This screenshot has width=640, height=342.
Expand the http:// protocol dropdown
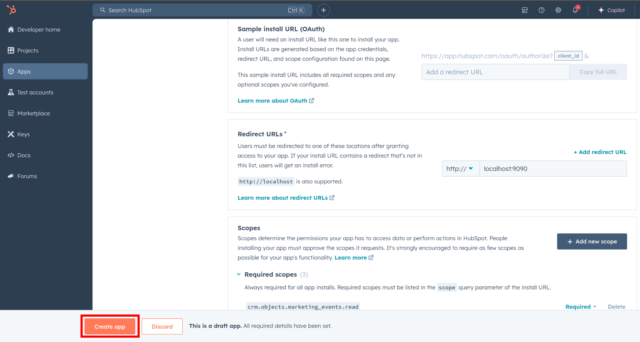(x=459, y=169)
